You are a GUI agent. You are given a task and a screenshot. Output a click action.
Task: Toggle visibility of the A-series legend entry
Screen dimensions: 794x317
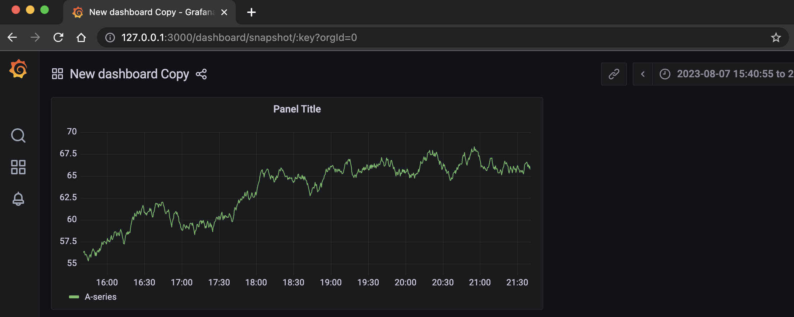tap(101, 297)
